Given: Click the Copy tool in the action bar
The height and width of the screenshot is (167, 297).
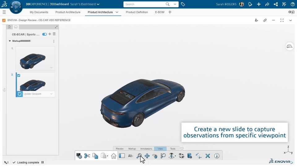Looking at the screenshot, I should 95,156.
